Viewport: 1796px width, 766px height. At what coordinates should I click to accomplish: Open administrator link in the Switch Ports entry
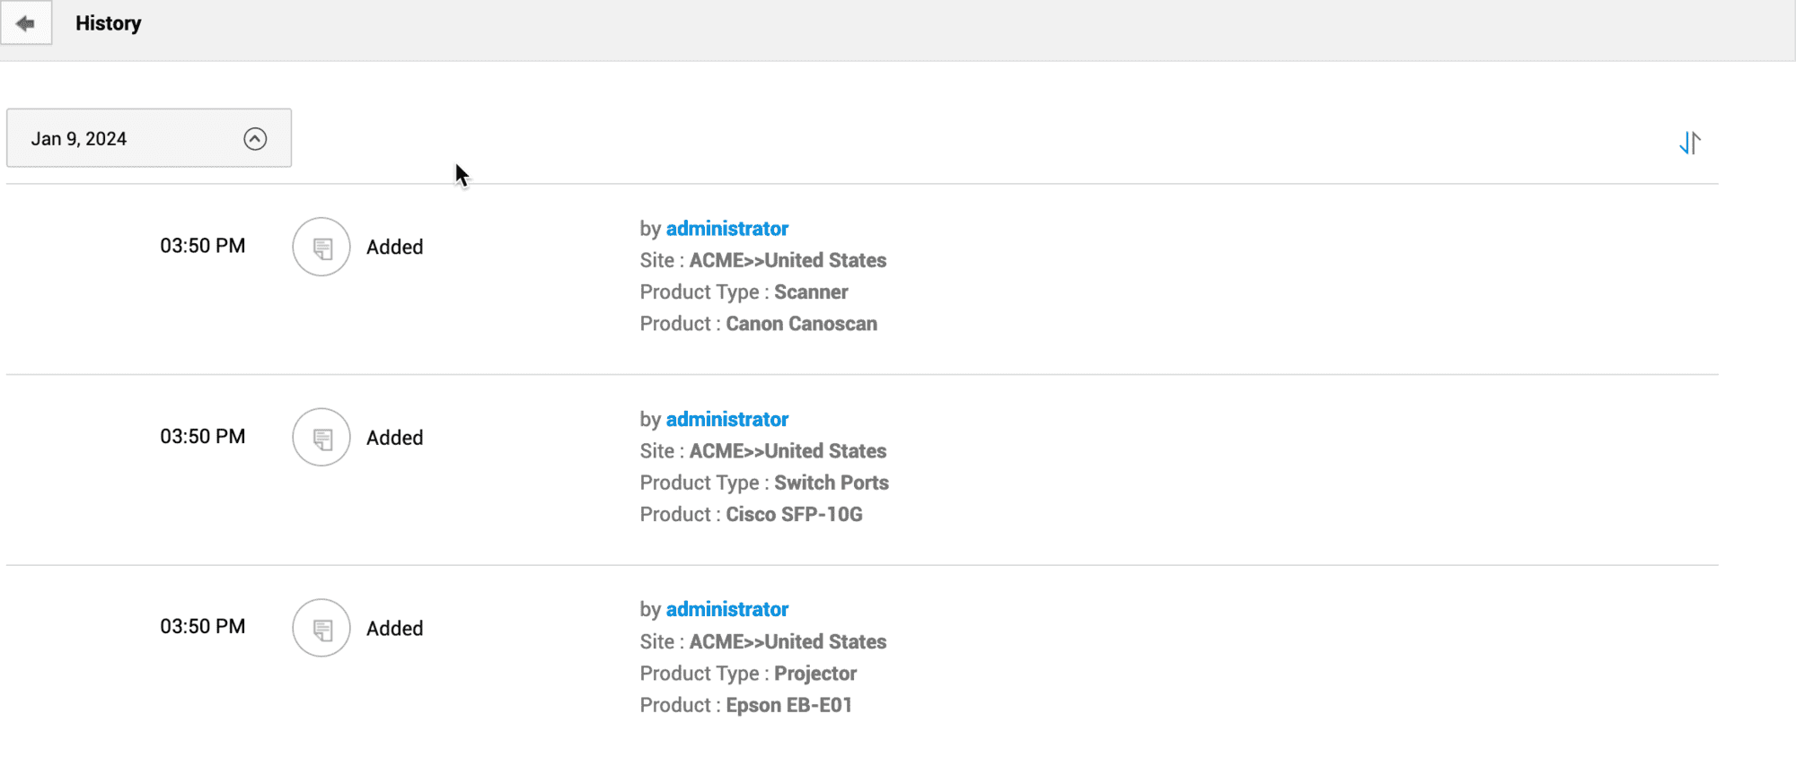[726, 420]
